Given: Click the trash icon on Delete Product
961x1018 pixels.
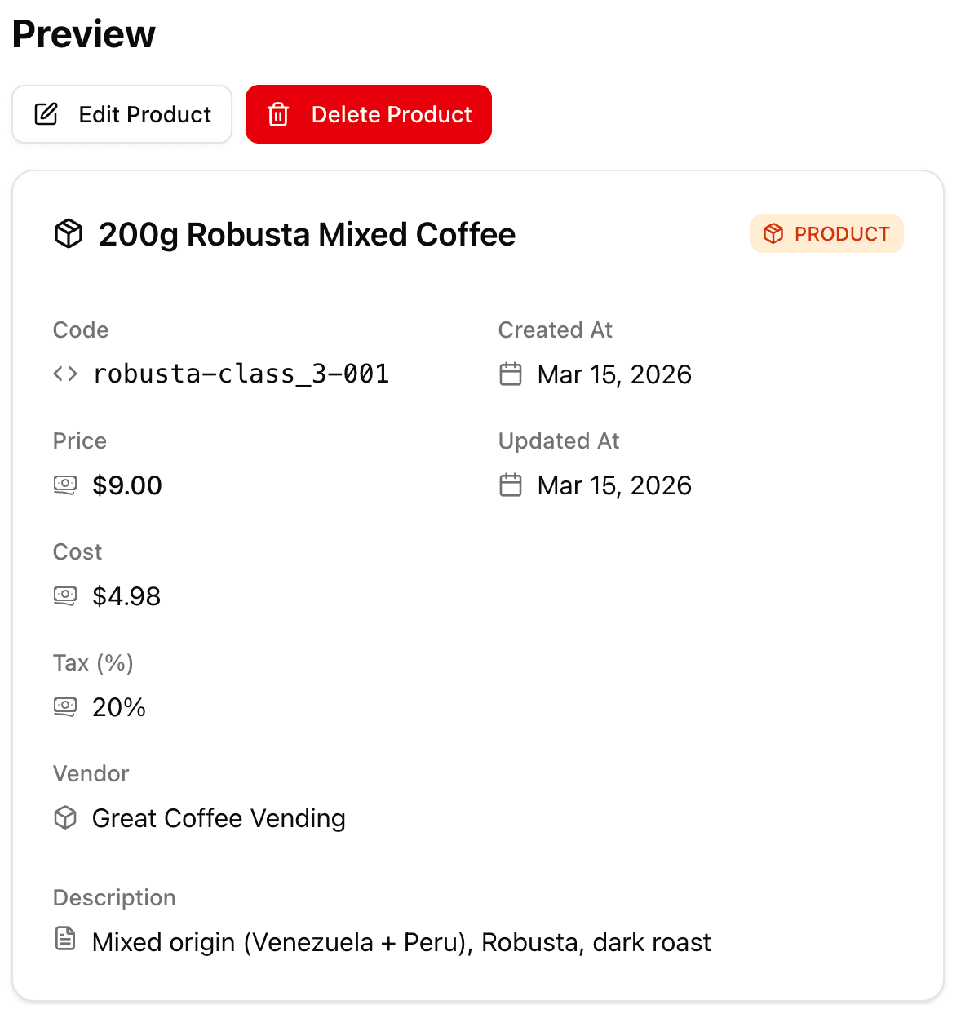Looking at the screenshot, I should (x=278, y=114).
